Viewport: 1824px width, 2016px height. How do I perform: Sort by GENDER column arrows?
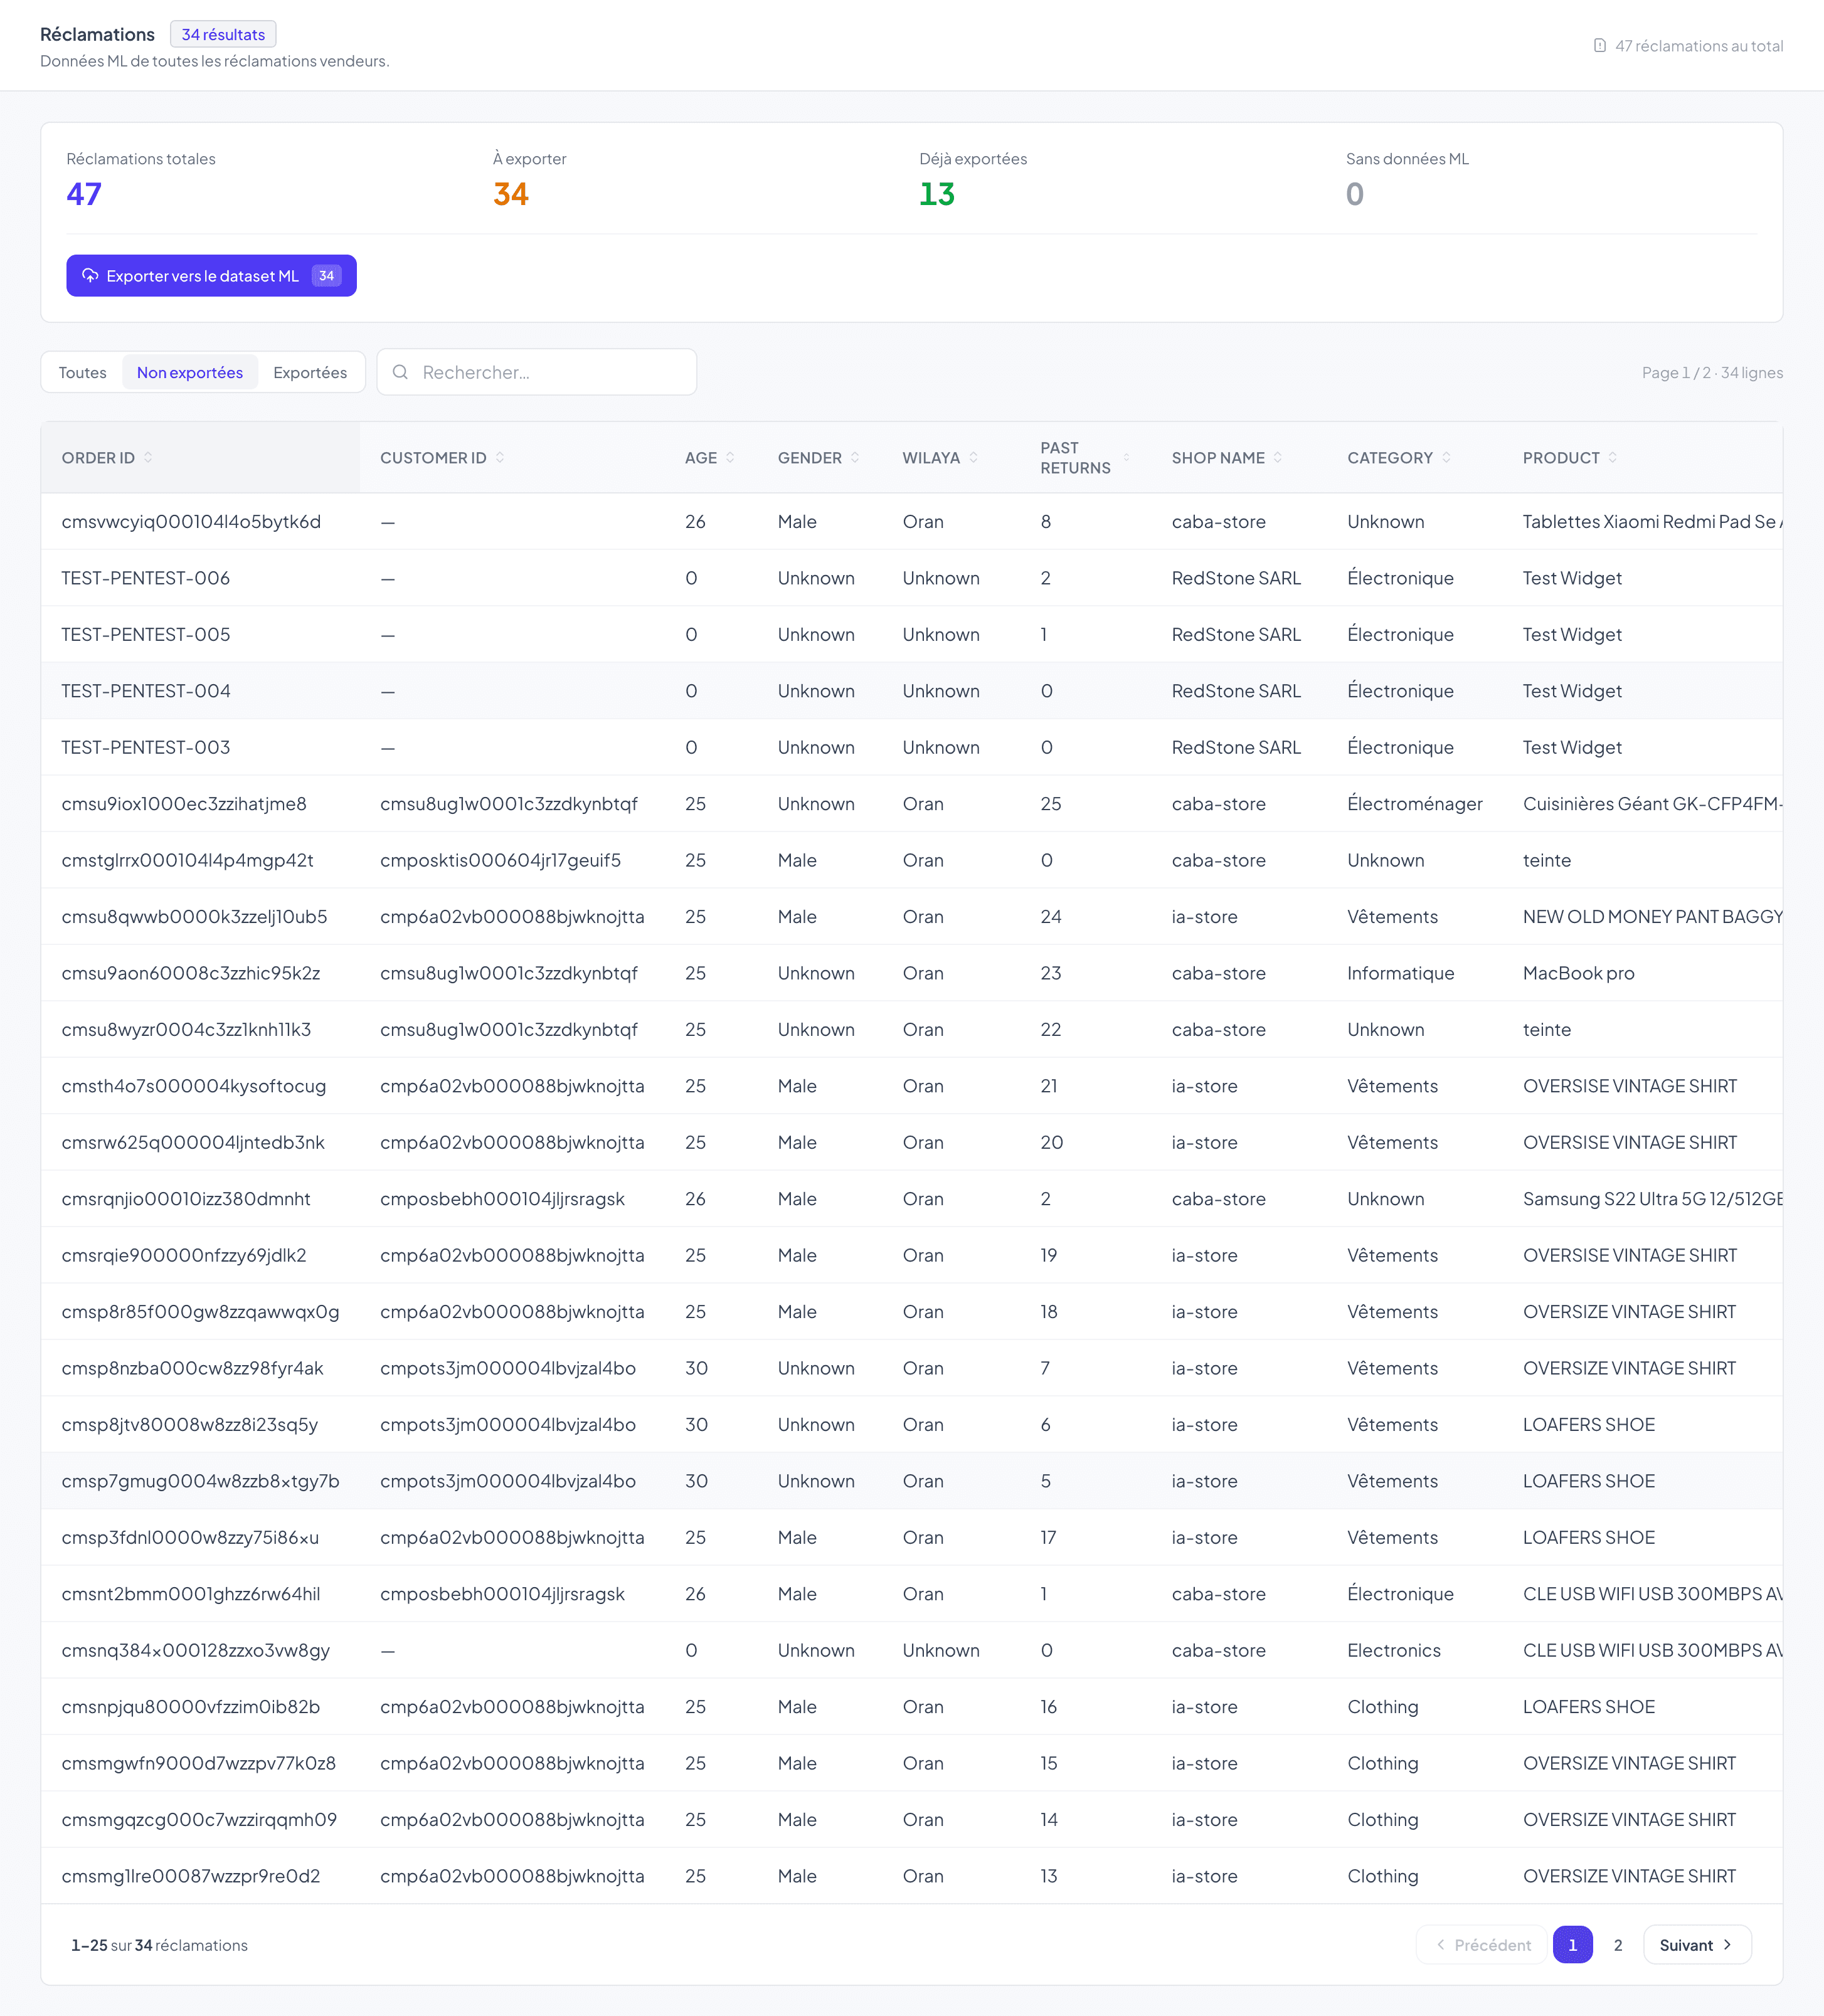[854, 457]
